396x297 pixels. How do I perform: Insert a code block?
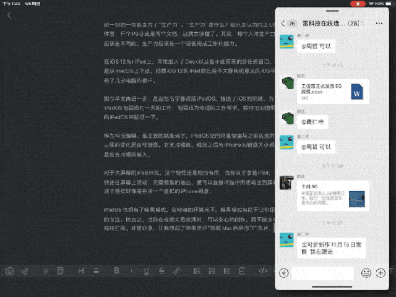tap(263, 271)
